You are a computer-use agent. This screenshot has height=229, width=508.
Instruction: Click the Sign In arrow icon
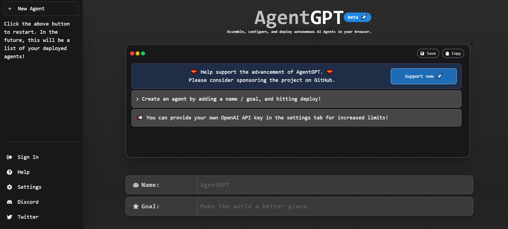[x=10, y=157]
